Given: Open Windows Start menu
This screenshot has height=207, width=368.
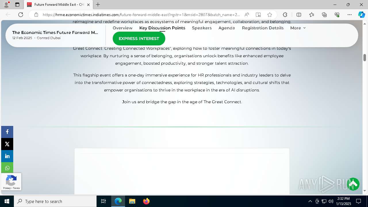Looking at the screenshot, I should [x=7, y=201].
